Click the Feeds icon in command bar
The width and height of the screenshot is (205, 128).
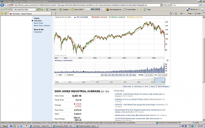[176, 13]
